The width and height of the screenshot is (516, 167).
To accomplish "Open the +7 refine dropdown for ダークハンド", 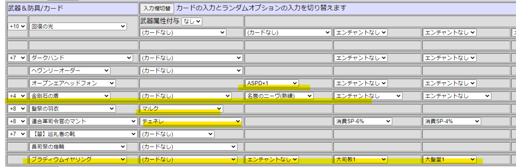I will 17,58.
